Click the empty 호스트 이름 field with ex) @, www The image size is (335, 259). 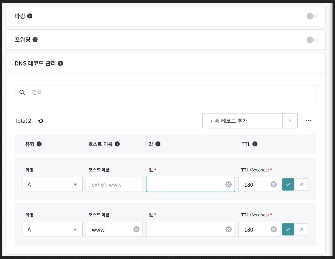click(x=114, y=185)
